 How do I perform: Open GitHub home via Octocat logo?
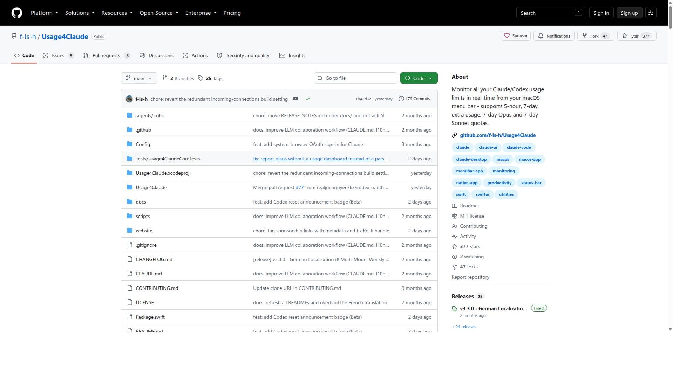click(17, 13)
